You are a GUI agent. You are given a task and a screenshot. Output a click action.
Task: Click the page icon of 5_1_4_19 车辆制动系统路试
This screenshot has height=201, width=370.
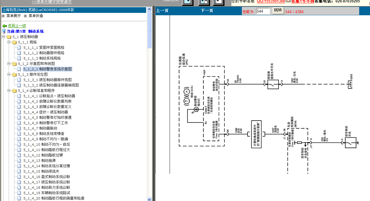(x=20, y=193)
